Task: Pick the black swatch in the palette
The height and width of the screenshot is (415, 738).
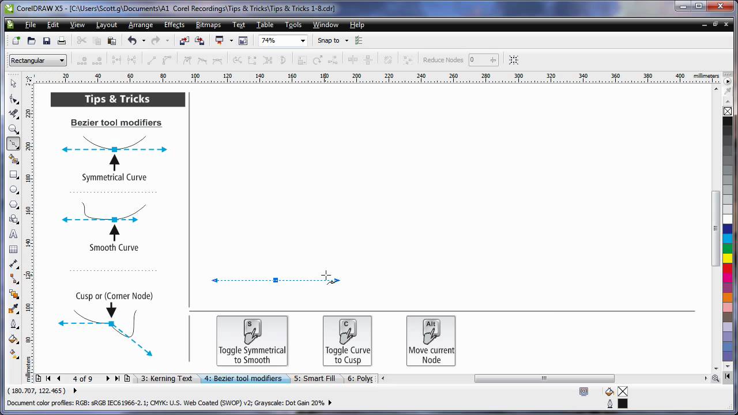Action: click(728, 121)
